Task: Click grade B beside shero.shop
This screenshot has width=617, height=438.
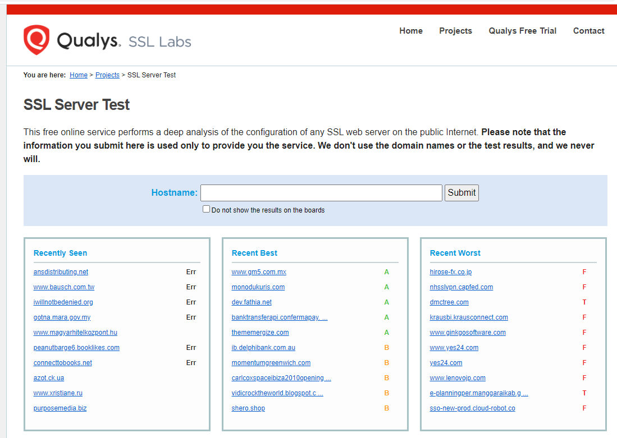Action: (386, 408)
